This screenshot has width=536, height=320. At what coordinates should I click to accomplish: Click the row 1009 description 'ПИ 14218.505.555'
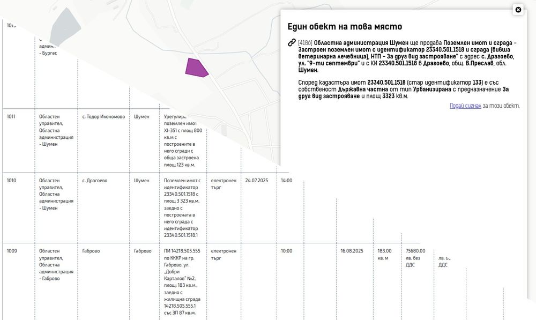point(182,282)
